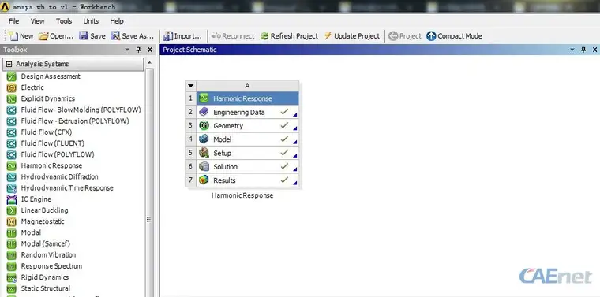The height and width of the screenshot is (297, 600).
Task: Select the Harmonic Response icon in Toolbox
Action: click(12, 165)
